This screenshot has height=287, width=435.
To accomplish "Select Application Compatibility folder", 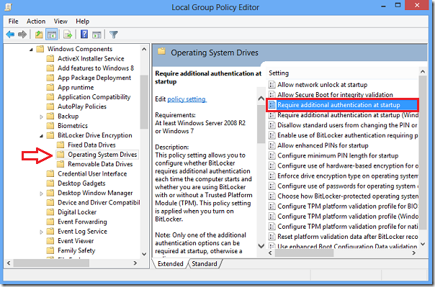I will (x=94, y=97).
